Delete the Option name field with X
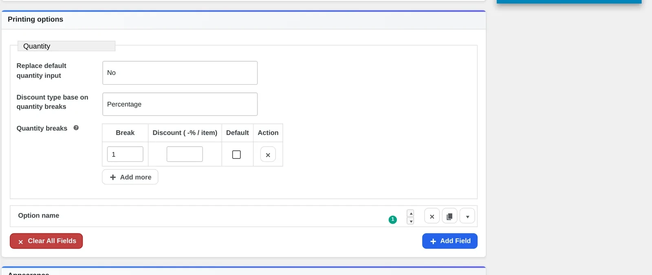The width and height of the screenshot is (652, 275). click(432, 216)
